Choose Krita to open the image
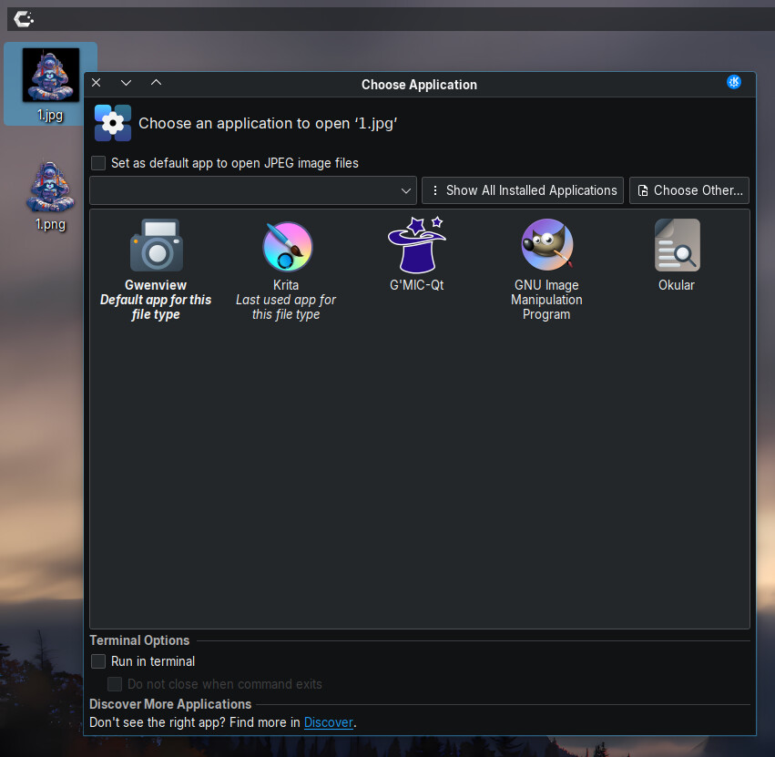The width and height of the screenshot is (775, 757). 287,246
